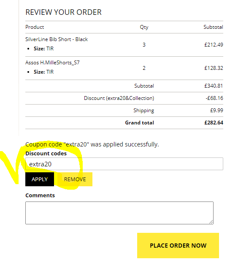Click the Review Your Order heading

coord(63,12)
